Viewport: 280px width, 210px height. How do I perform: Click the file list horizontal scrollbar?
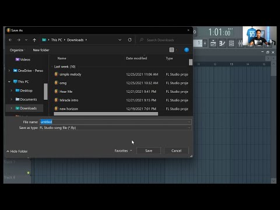coord(106,114)
